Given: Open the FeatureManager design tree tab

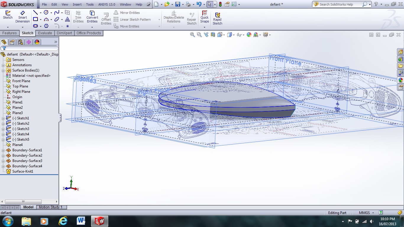Looking at the screenshot, I should (x=4, y=42).
